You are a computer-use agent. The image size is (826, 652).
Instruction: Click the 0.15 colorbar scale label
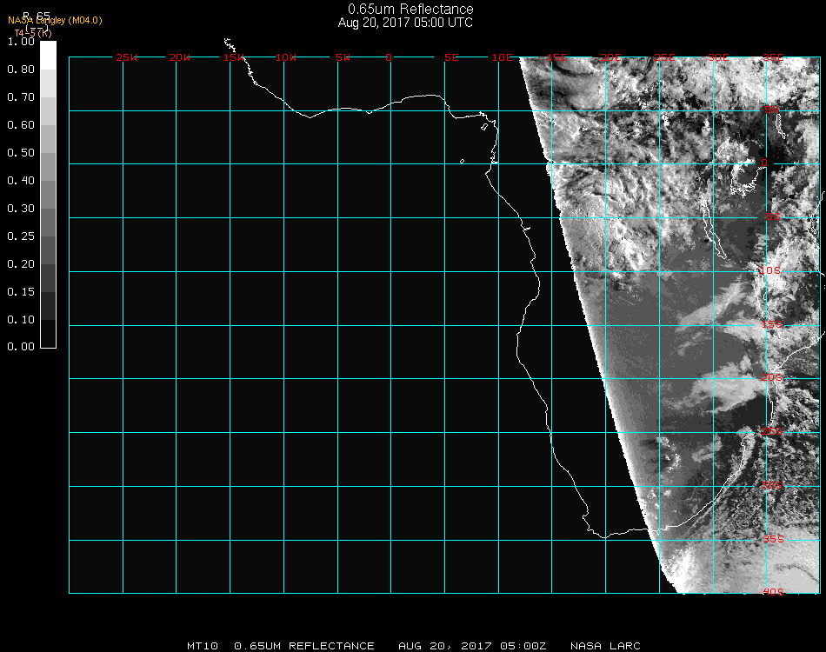click(x=21, y=292)
